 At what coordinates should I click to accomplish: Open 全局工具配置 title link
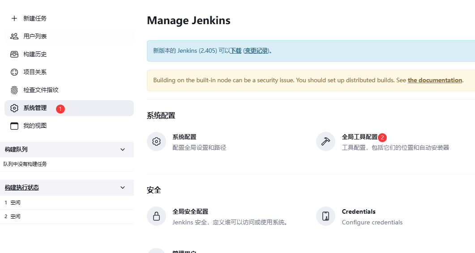click(x=360, y=137)
